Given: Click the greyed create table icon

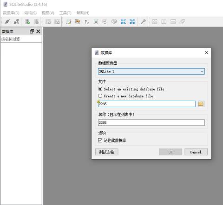Looking at the screenshot, I should point(48,22).
